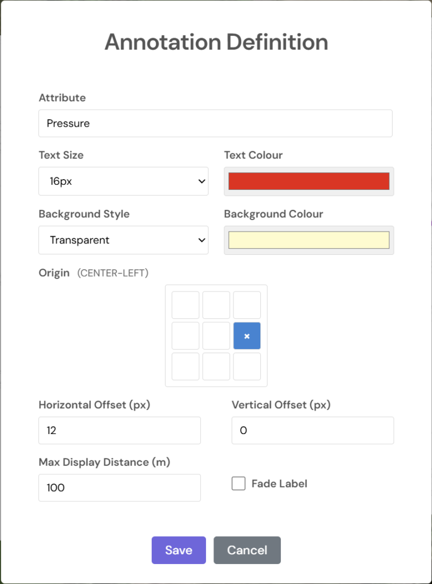
Task: Cancel the annotation definition dialog
Action: 247,550
